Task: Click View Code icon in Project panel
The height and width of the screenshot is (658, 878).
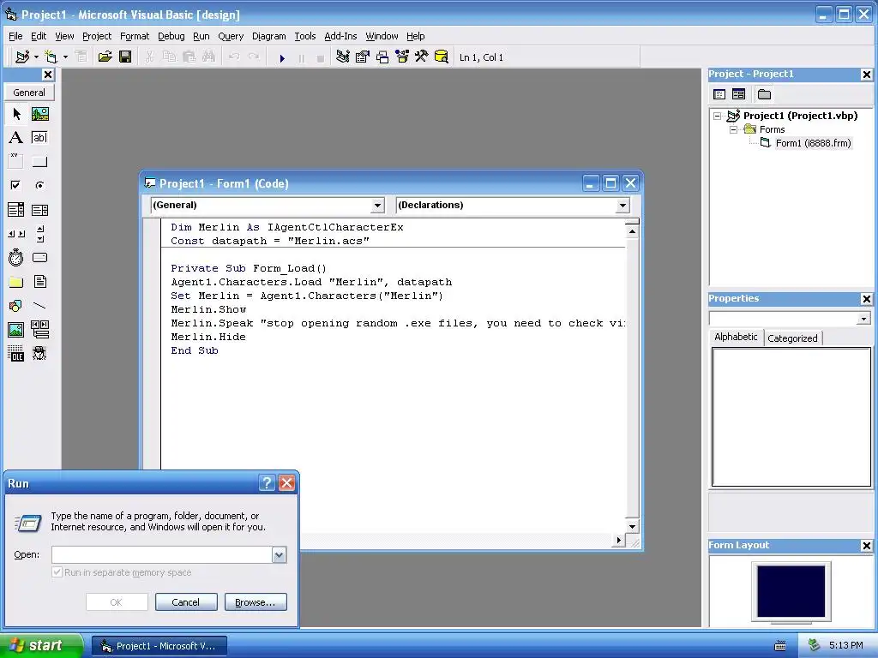Action: point(719,94)
